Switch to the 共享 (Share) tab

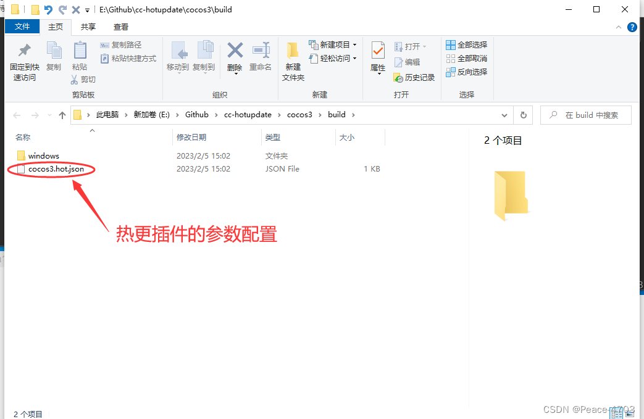(88, 27)
